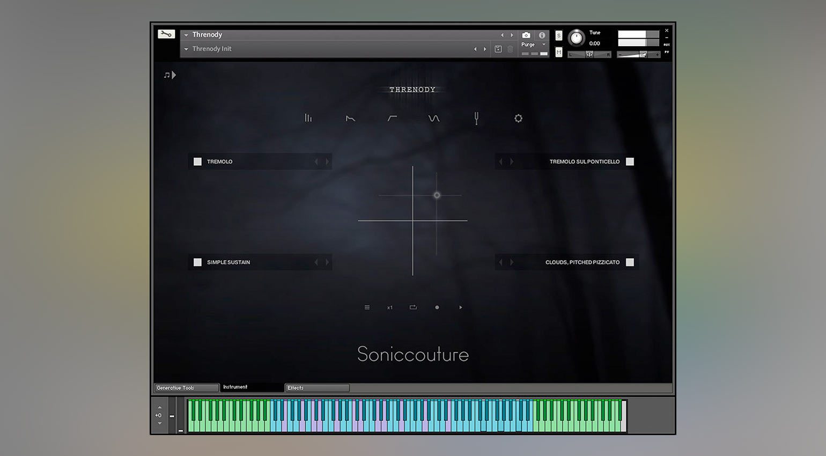The image size is (826, 456).
Task: Click the Threnody title heading
Action: point(412,90)
